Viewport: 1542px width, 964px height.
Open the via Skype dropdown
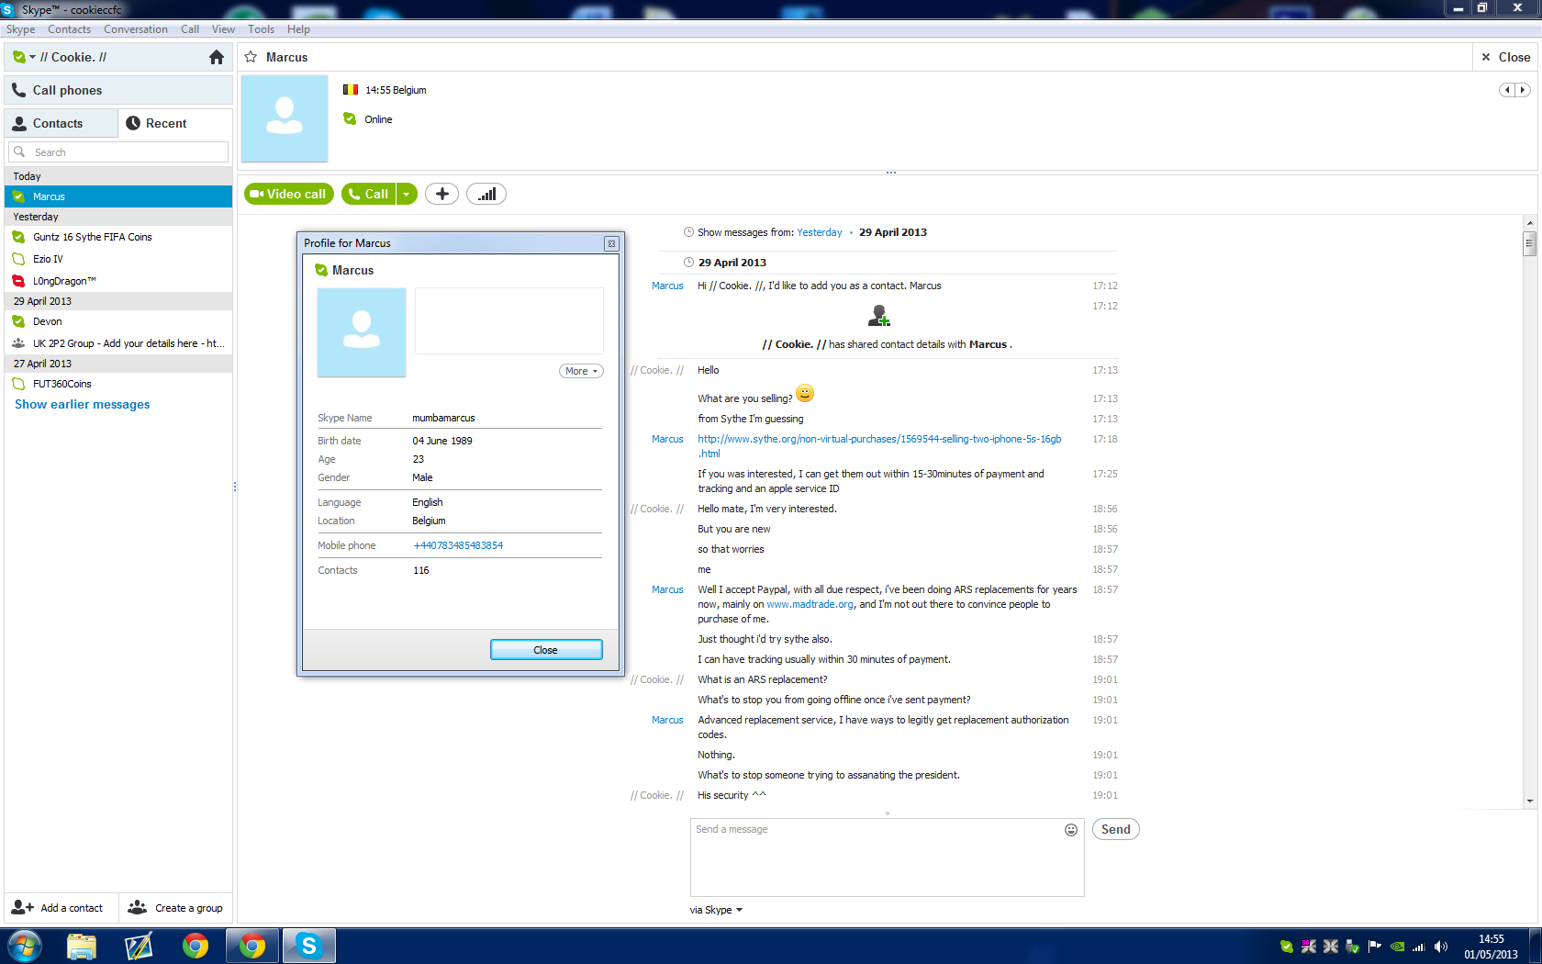717,910
